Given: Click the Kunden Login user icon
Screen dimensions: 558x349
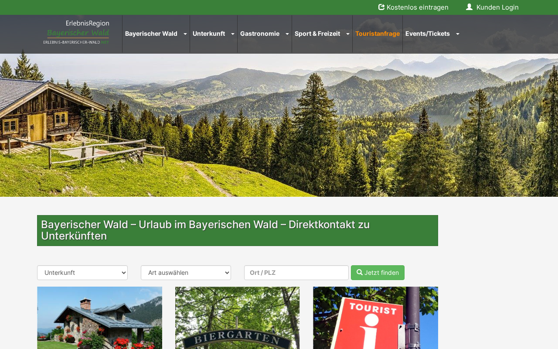Looking at the screenshot, I should click(x=469, y=7).
